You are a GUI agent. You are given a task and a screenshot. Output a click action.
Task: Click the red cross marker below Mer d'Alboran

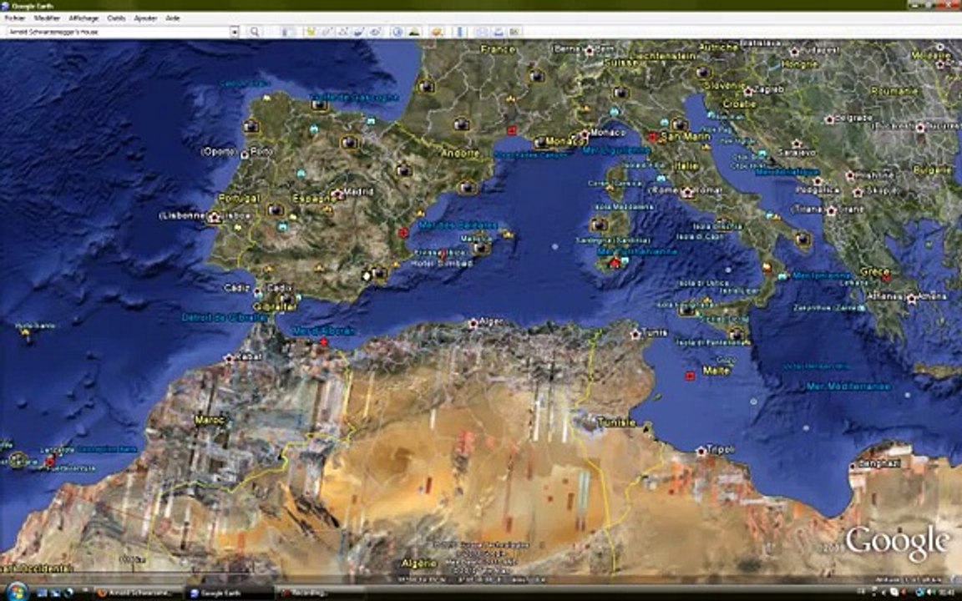coord(324,342)
